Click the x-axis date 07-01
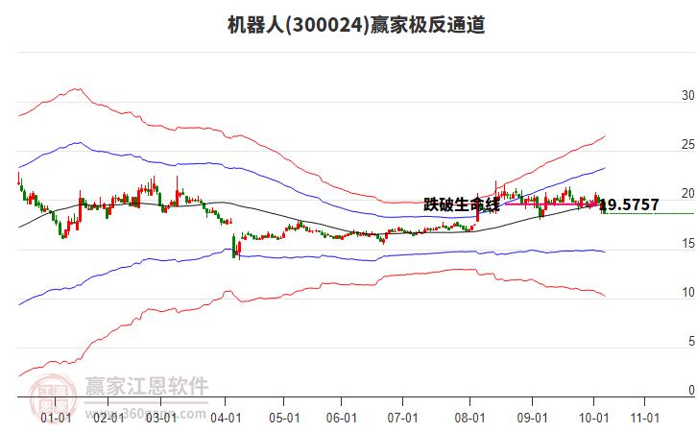This screenshot has width=697, height=432. [x=402, y=418]
